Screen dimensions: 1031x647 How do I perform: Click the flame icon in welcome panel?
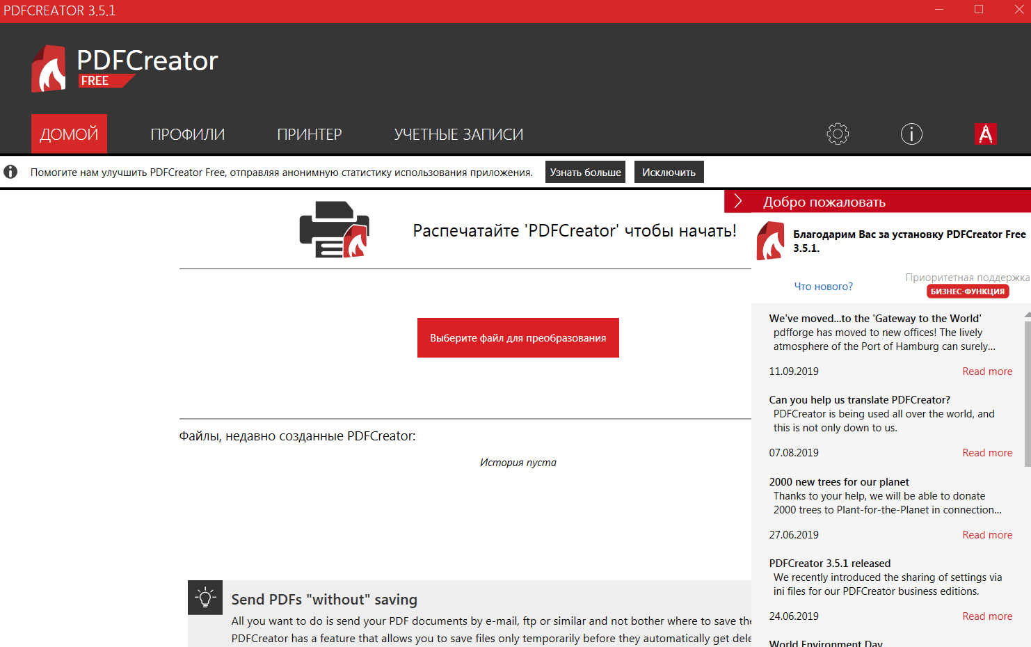[771, 241]
